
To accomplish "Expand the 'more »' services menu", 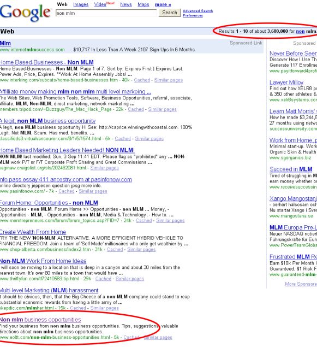I will pos(163,4).
